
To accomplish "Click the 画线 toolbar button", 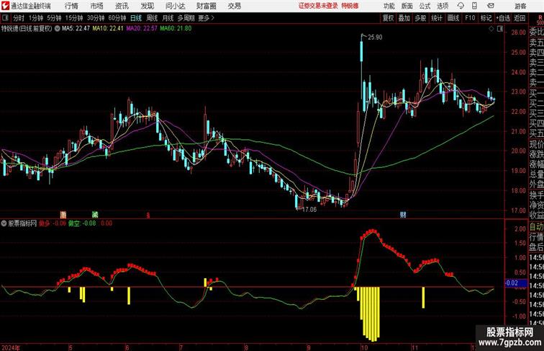I will click(x=453, y=18).
